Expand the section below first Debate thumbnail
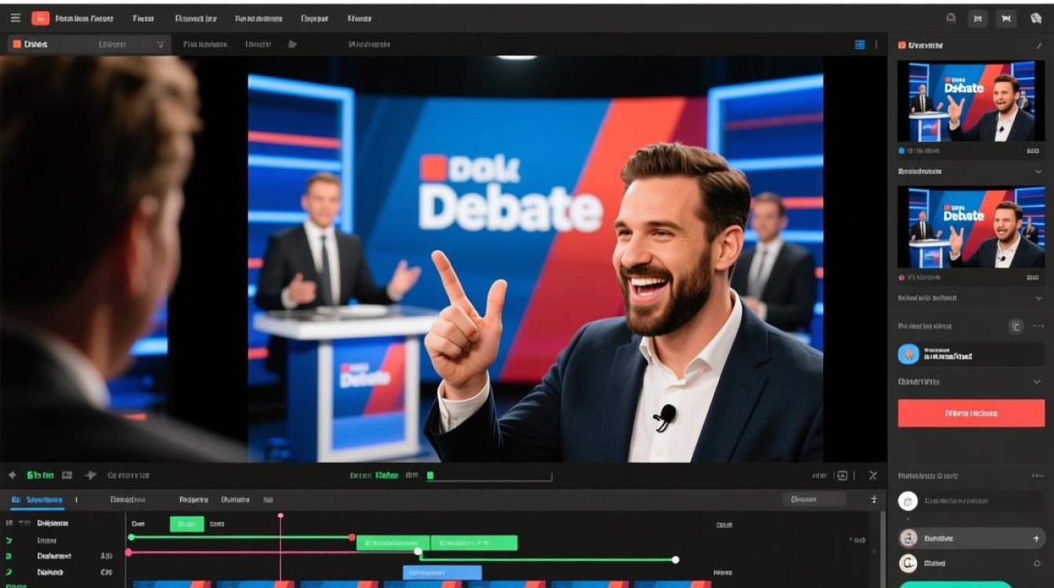The width and height of the screenshot is (1054, 588). tap(1039, 171)
